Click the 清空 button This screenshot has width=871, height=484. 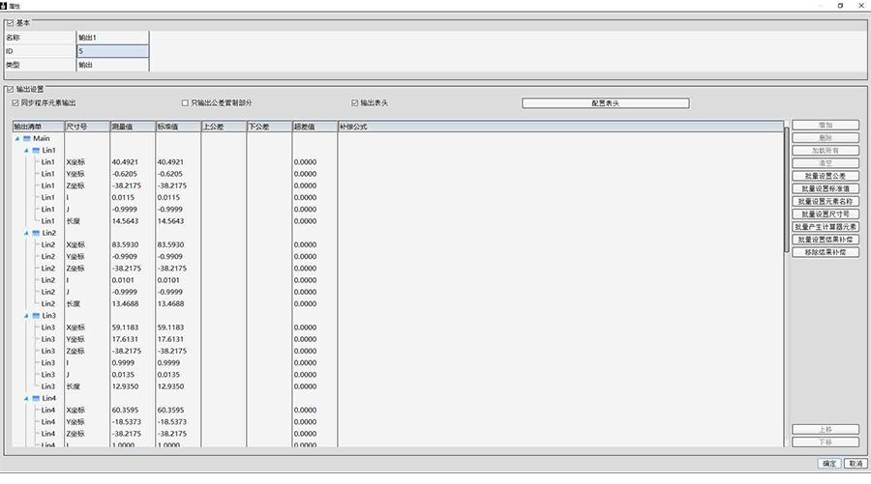pos(826,163)
